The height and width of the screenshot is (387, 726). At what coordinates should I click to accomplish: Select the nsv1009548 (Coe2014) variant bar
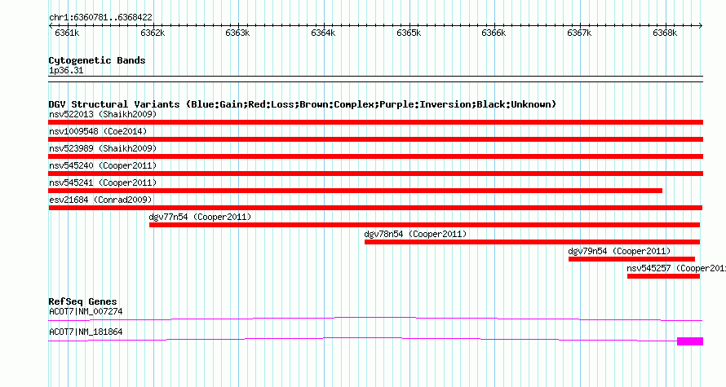[375, 139]
